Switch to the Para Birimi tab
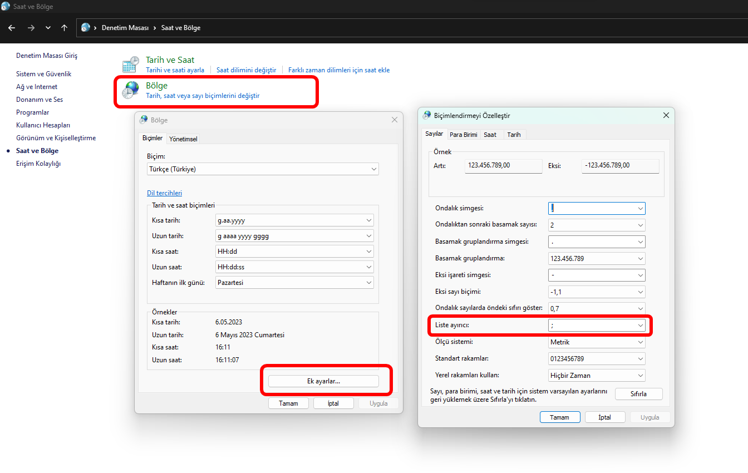This screenshot has height=473, width=748. point(463,135)
